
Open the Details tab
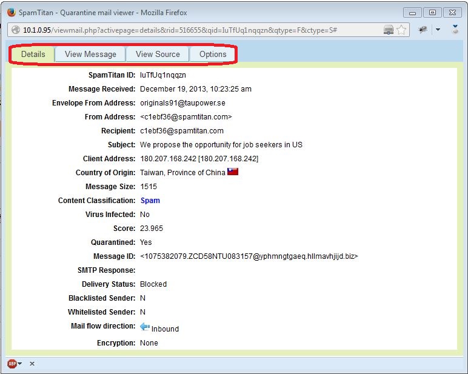33,55
